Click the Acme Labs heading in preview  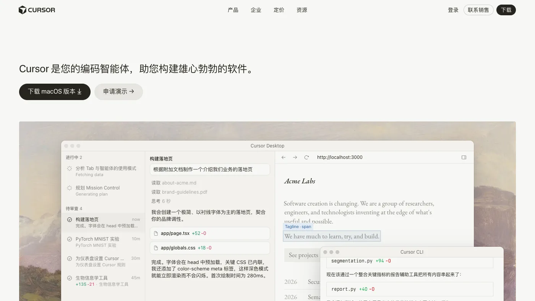[300, 181]
